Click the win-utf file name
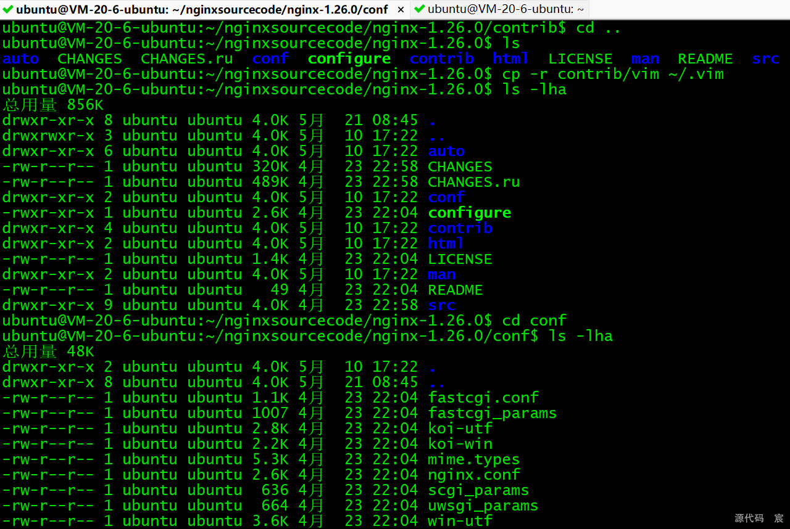 (x=460, y=521)
